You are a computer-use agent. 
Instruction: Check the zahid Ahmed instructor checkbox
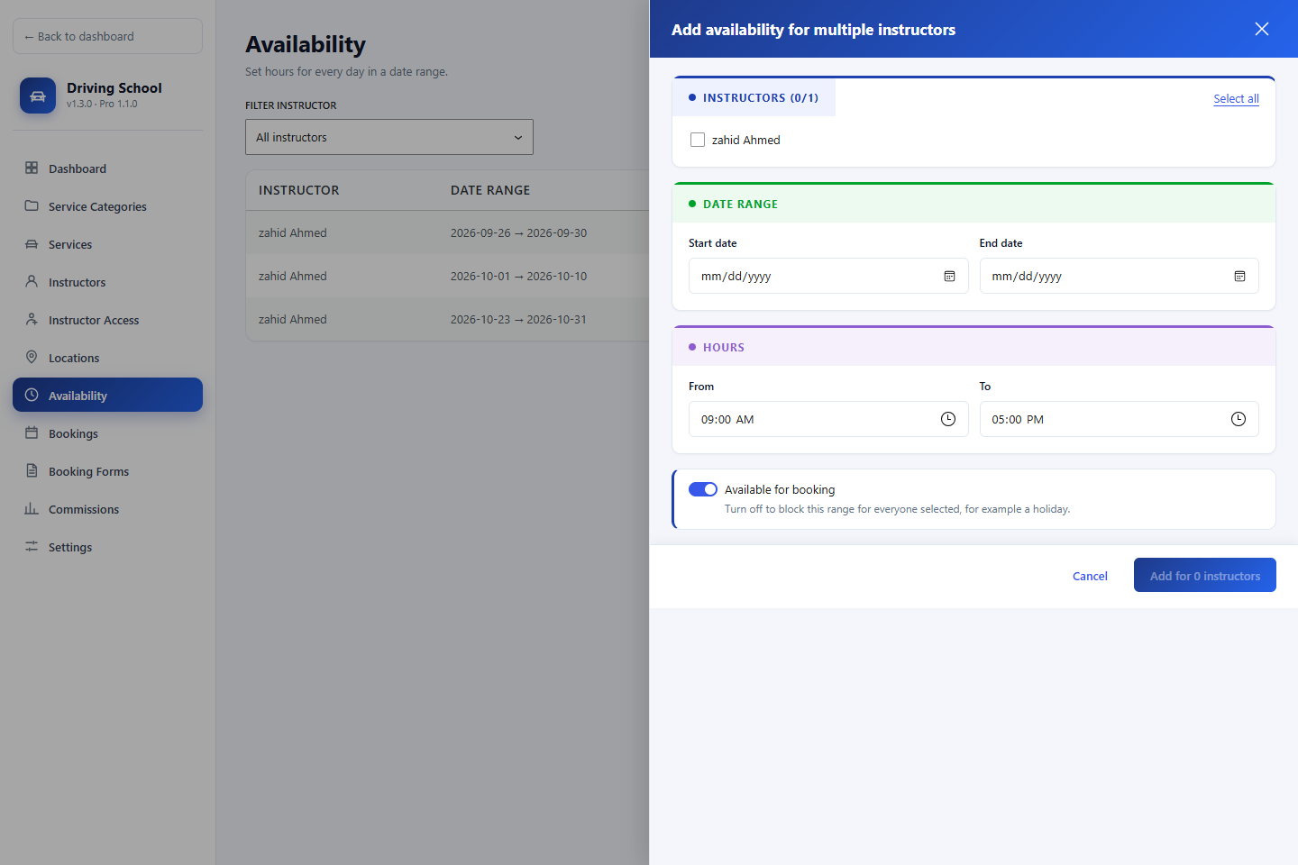[698, 140]
